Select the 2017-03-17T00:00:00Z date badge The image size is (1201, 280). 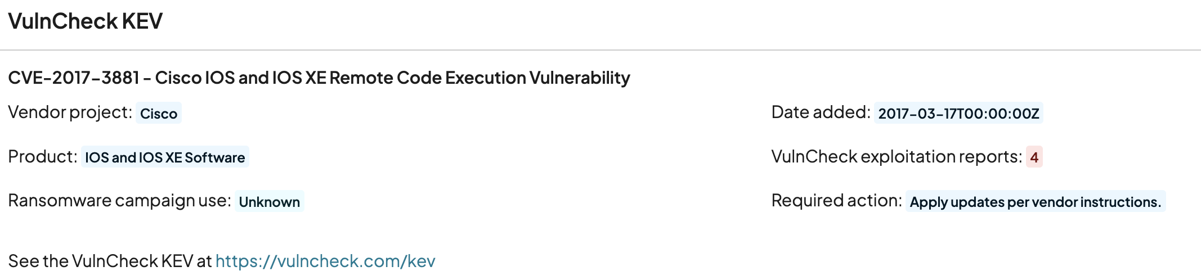tap(958, 114)
